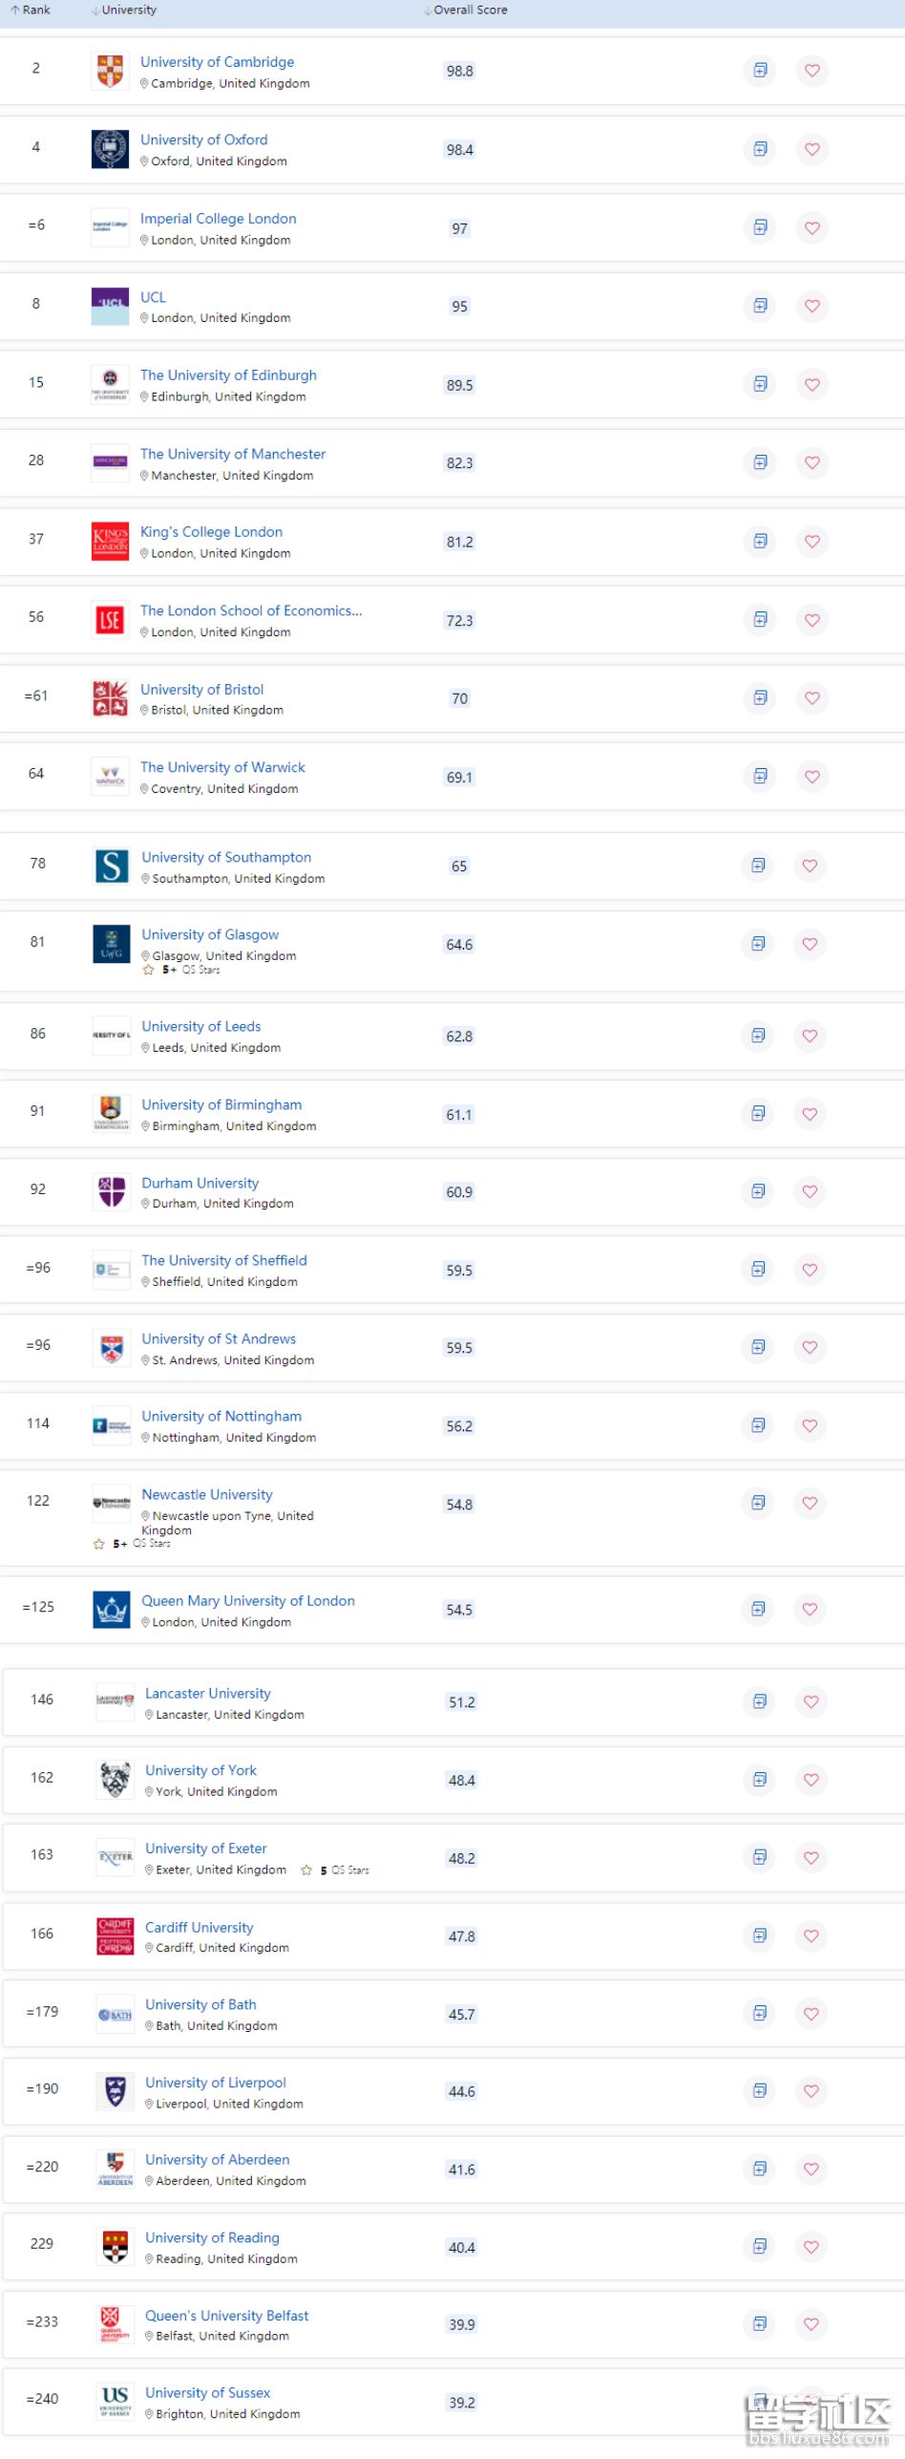The image size is (905, 2459).
Task: Click University of Southampton logo thumbnail
Action: 112,866
